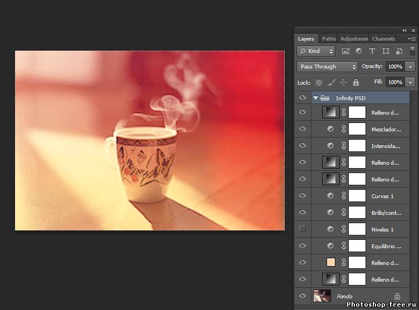This screenshot has width=419, height=310.
Task: Select the Fondo layer thumbnail
Action: [322, 296]
